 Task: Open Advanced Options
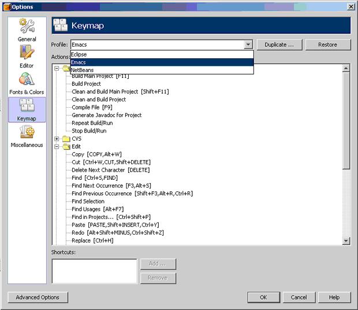[38, 297]
